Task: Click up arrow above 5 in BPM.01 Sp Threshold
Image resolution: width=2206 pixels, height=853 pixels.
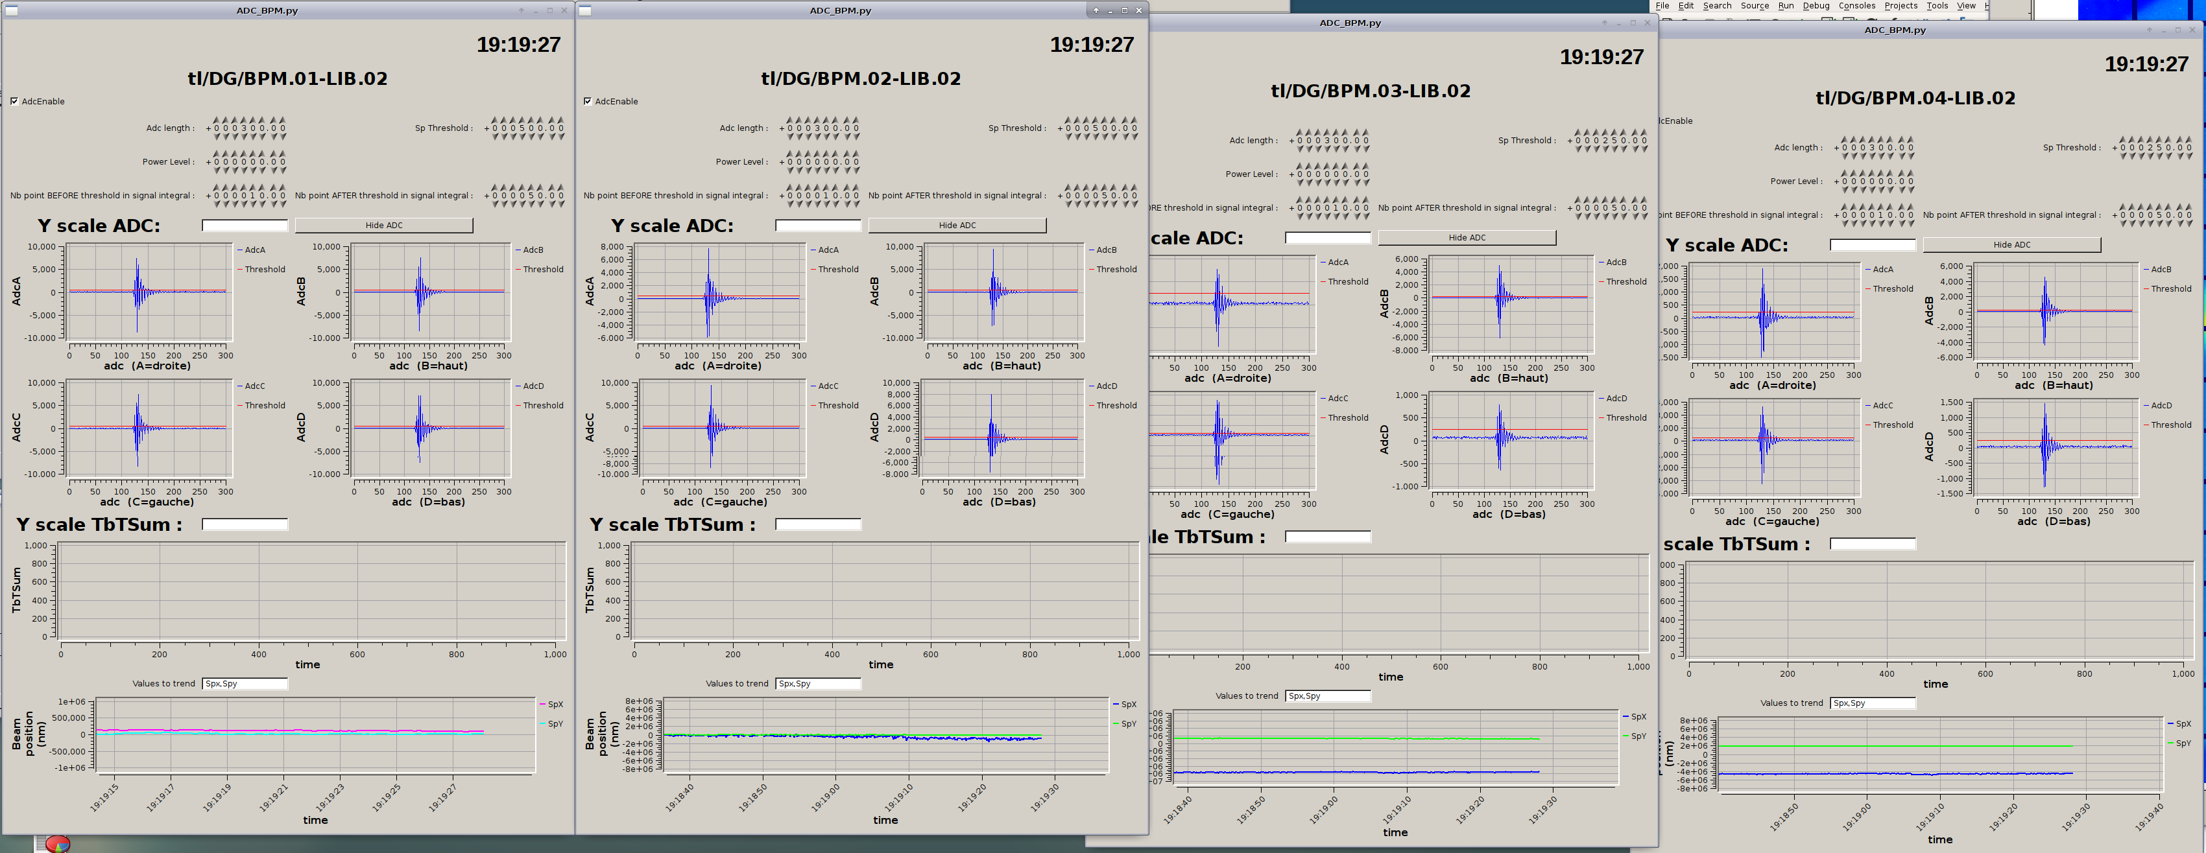Action: point(522,120)
